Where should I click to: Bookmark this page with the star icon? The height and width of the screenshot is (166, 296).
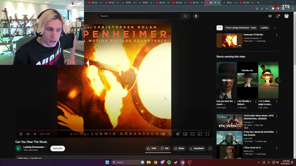tap(267, 8)
